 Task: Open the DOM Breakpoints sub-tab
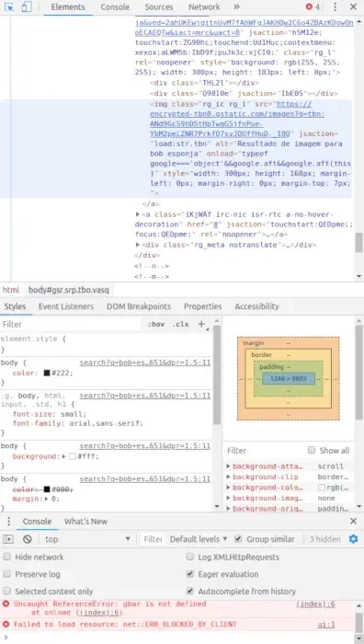point(139,306)
